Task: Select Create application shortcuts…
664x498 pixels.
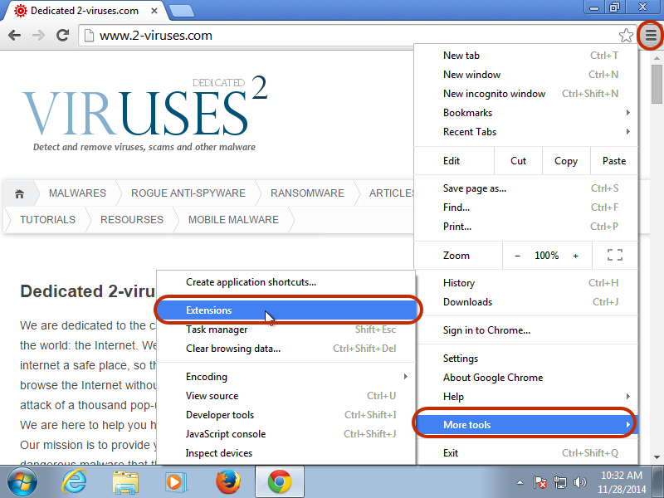Action: 286,282
